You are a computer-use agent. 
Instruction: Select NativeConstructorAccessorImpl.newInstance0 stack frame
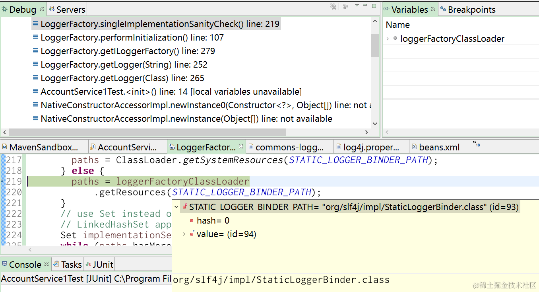[202, 105]
